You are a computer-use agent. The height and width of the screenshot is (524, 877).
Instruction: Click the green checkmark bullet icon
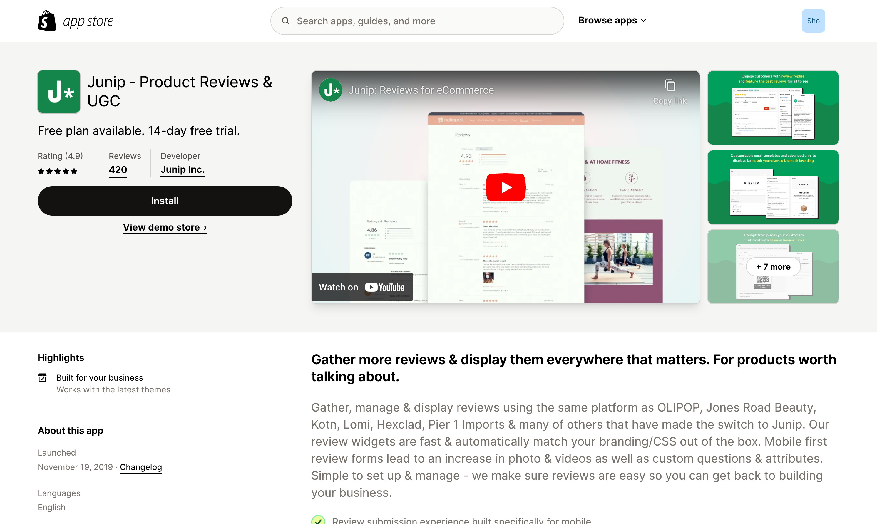tap(318, 520)
